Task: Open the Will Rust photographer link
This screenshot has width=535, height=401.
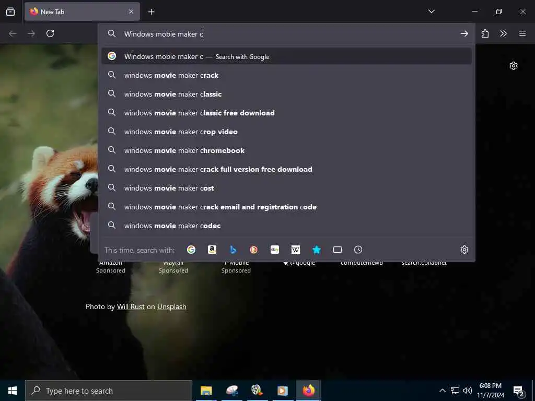Action: tap(131, 306)
